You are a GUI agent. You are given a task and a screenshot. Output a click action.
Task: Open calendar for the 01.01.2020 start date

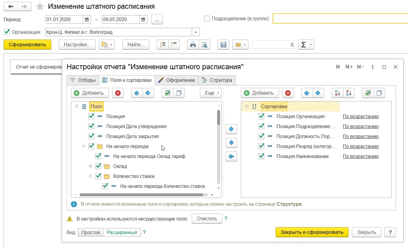87,19
